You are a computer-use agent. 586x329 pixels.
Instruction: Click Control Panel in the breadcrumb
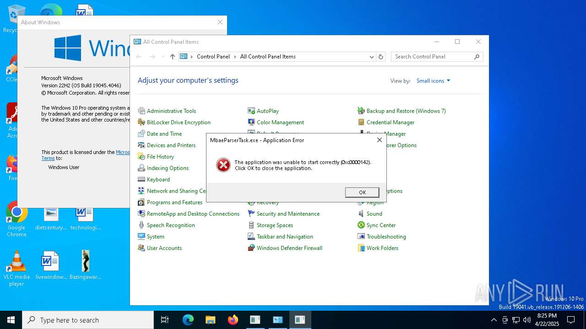tap(213, 57)
